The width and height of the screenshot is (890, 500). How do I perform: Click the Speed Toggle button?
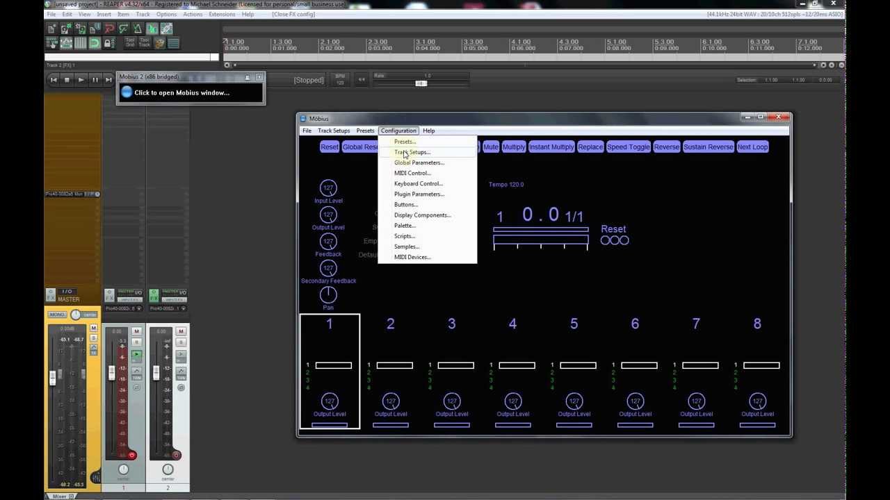point(629,147)
